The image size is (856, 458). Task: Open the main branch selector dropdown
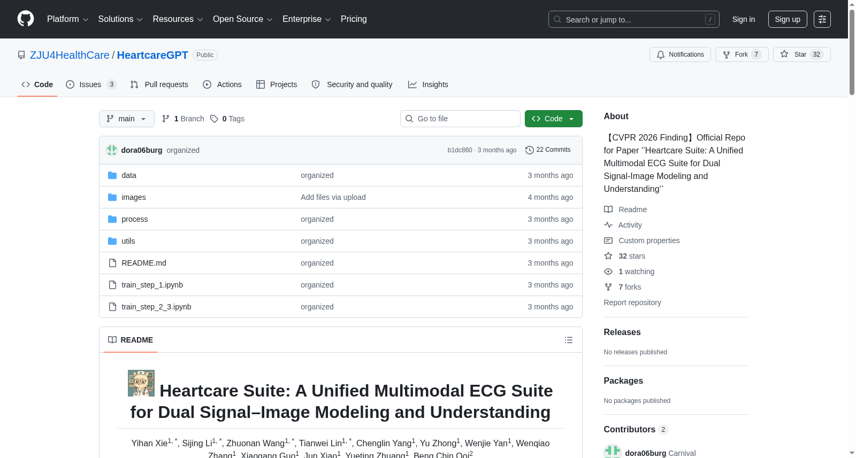tap(127, 119)
